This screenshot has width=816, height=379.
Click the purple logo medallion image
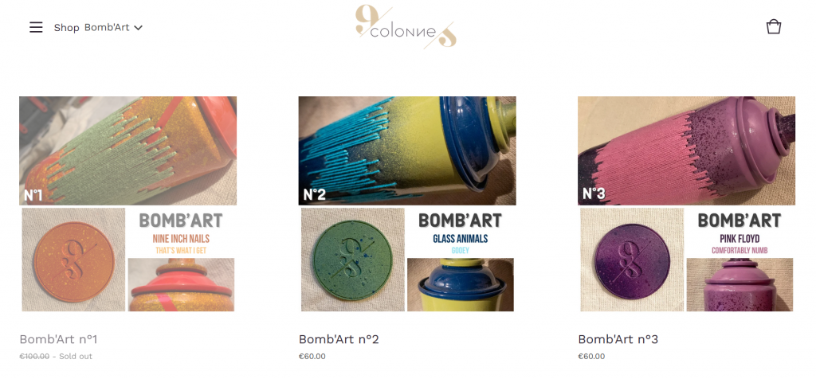632,260
